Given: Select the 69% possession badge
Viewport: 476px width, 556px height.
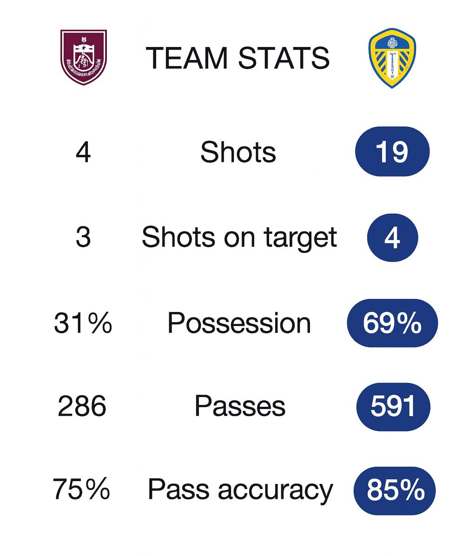Looking at the screenshot, I should 392,323.
